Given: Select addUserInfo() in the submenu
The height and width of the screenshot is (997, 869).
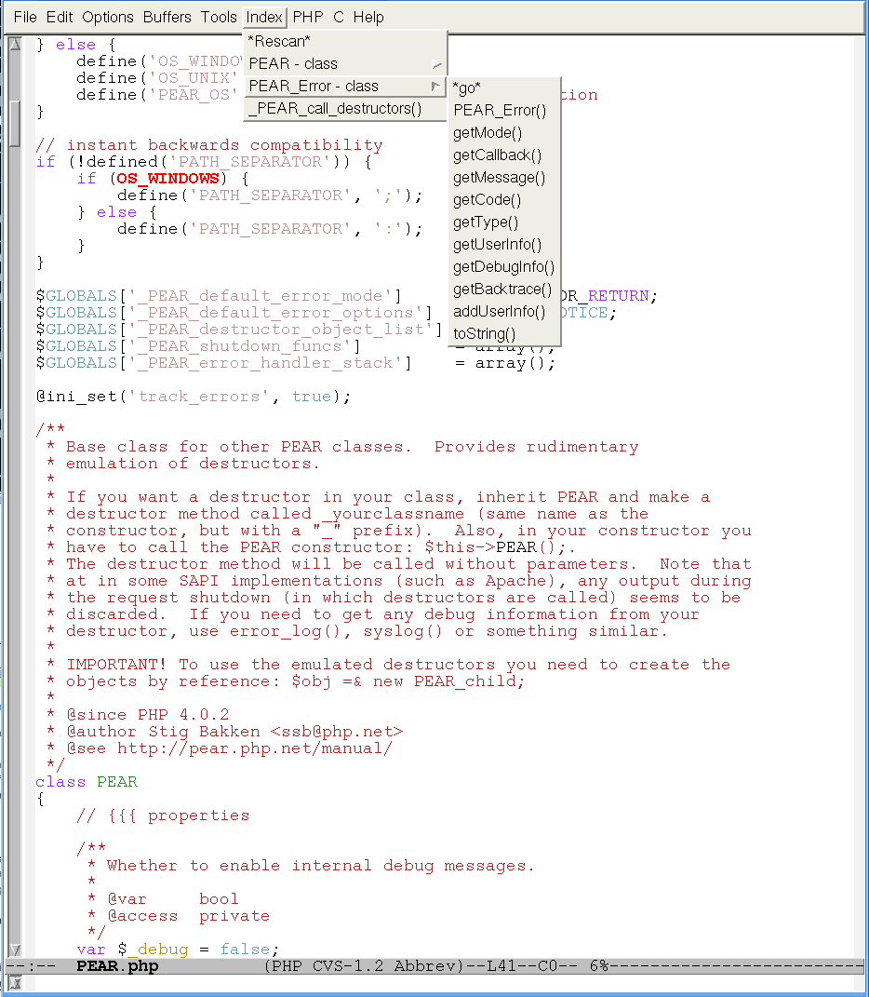Looking at the screenshot, I should [x=504, y=311].
